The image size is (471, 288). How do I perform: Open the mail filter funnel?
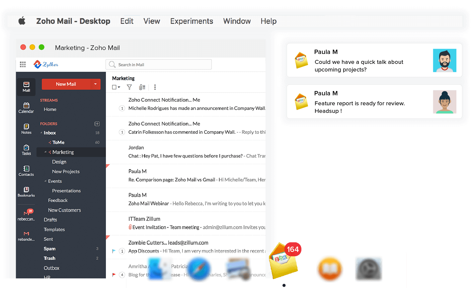[x=129, y=87]
